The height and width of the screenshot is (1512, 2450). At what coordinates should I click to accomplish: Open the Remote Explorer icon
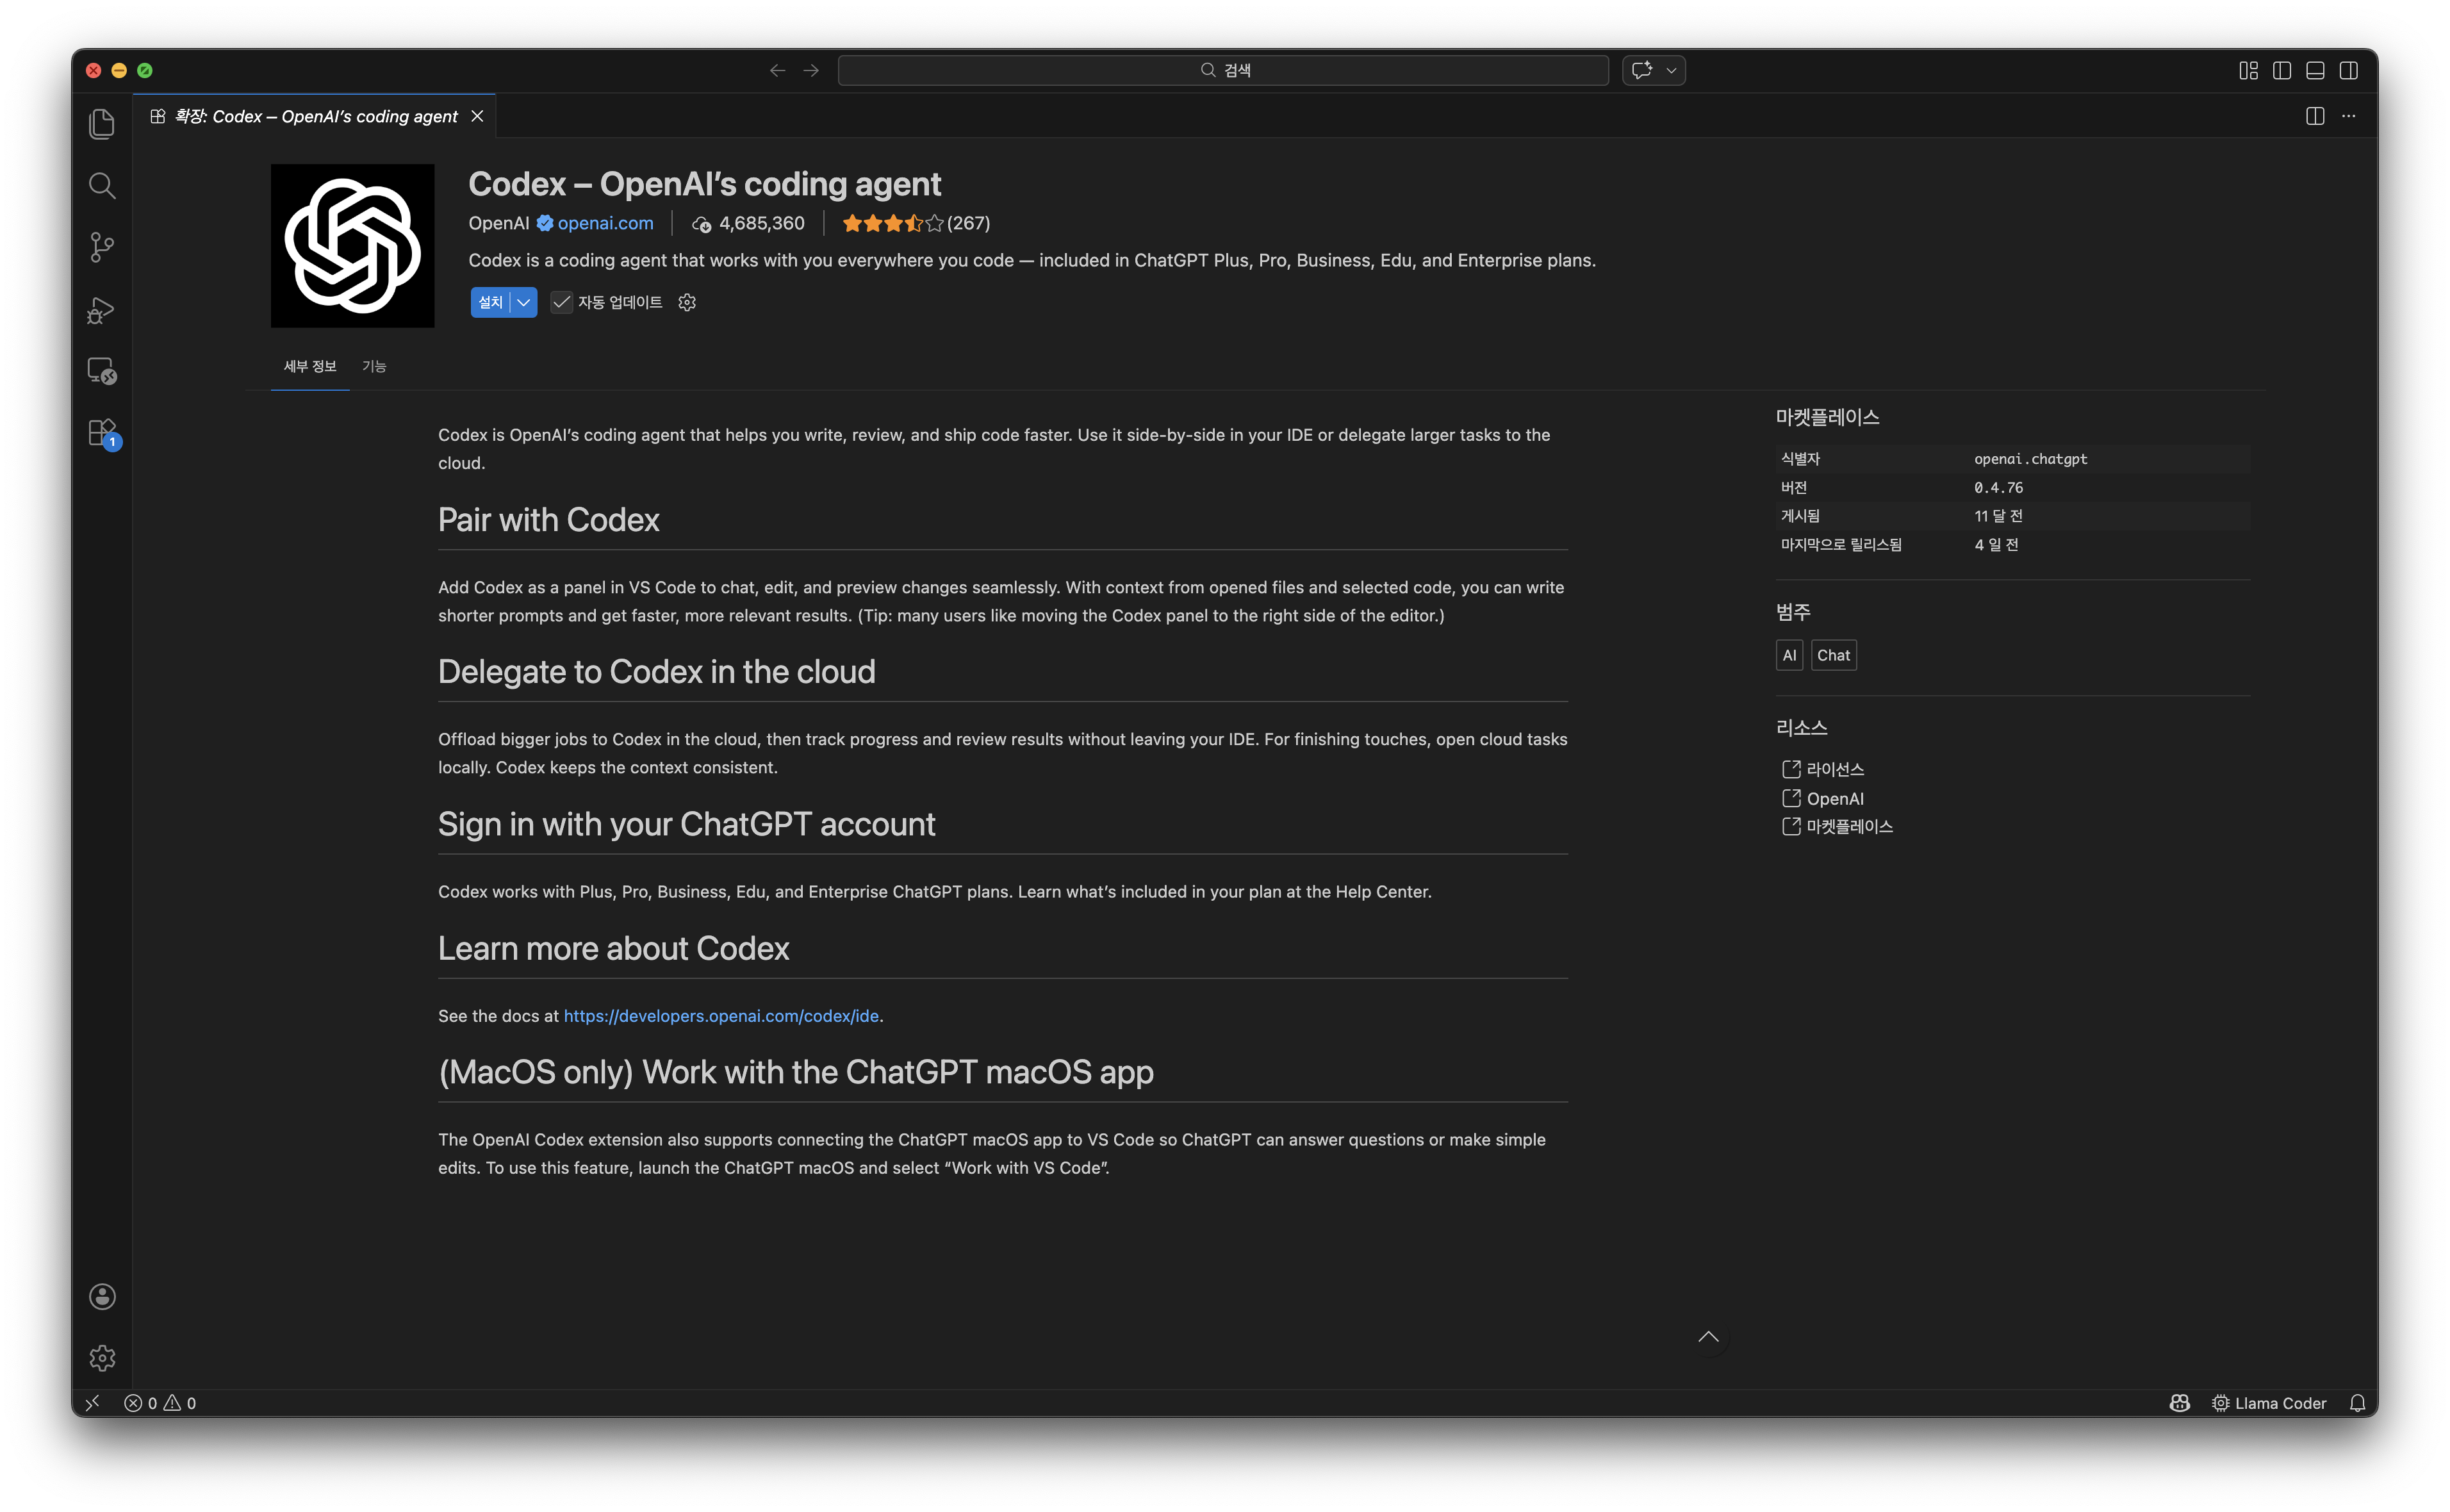[x=101, y=371]
